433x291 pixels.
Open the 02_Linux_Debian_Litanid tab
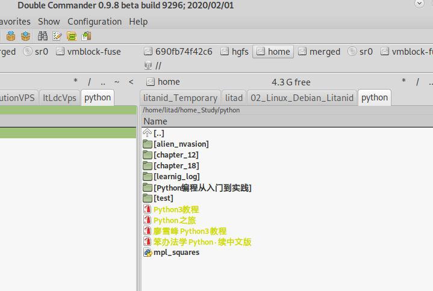click(x=302, y=98)
